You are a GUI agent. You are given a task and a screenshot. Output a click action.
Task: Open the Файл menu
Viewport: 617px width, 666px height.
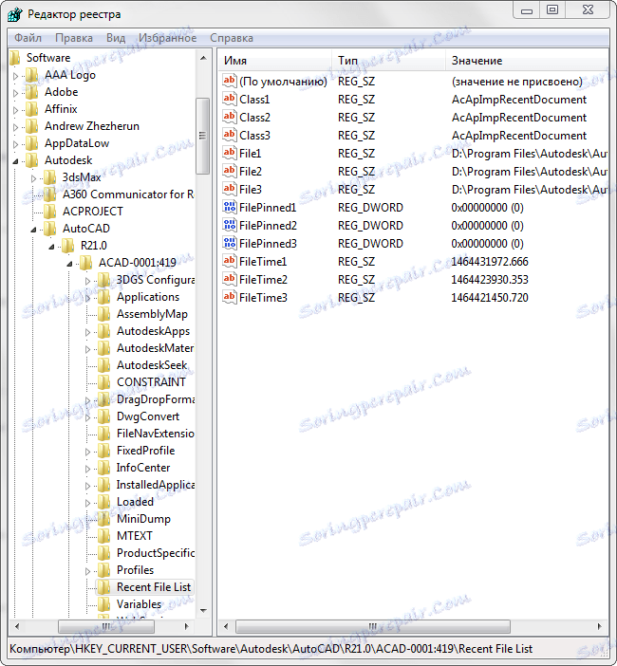click(28, 38)
